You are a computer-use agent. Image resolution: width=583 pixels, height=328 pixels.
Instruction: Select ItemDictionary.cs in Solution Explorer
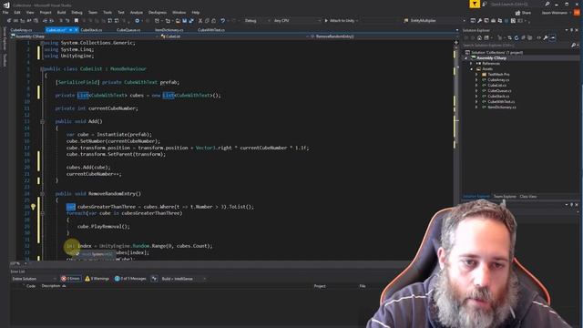pos(502,108)
